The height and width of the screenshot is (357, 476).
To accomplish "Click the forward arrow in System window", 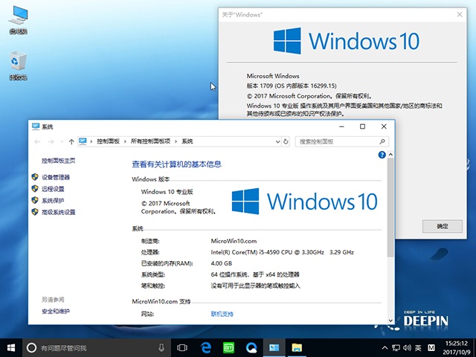I will tap(51, 142).
